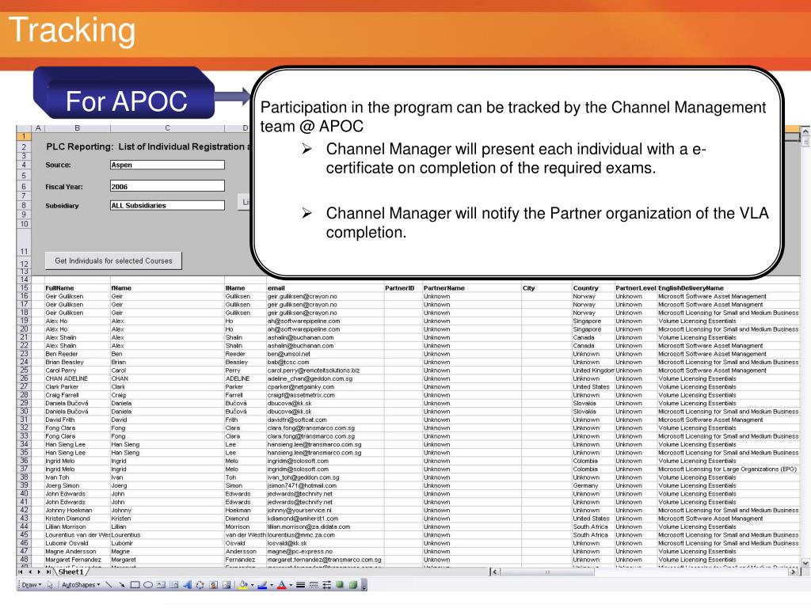811x608 pixels.
Task: Open the Arrow Style options
Action: pyautogui.click(x=326, y=585)
